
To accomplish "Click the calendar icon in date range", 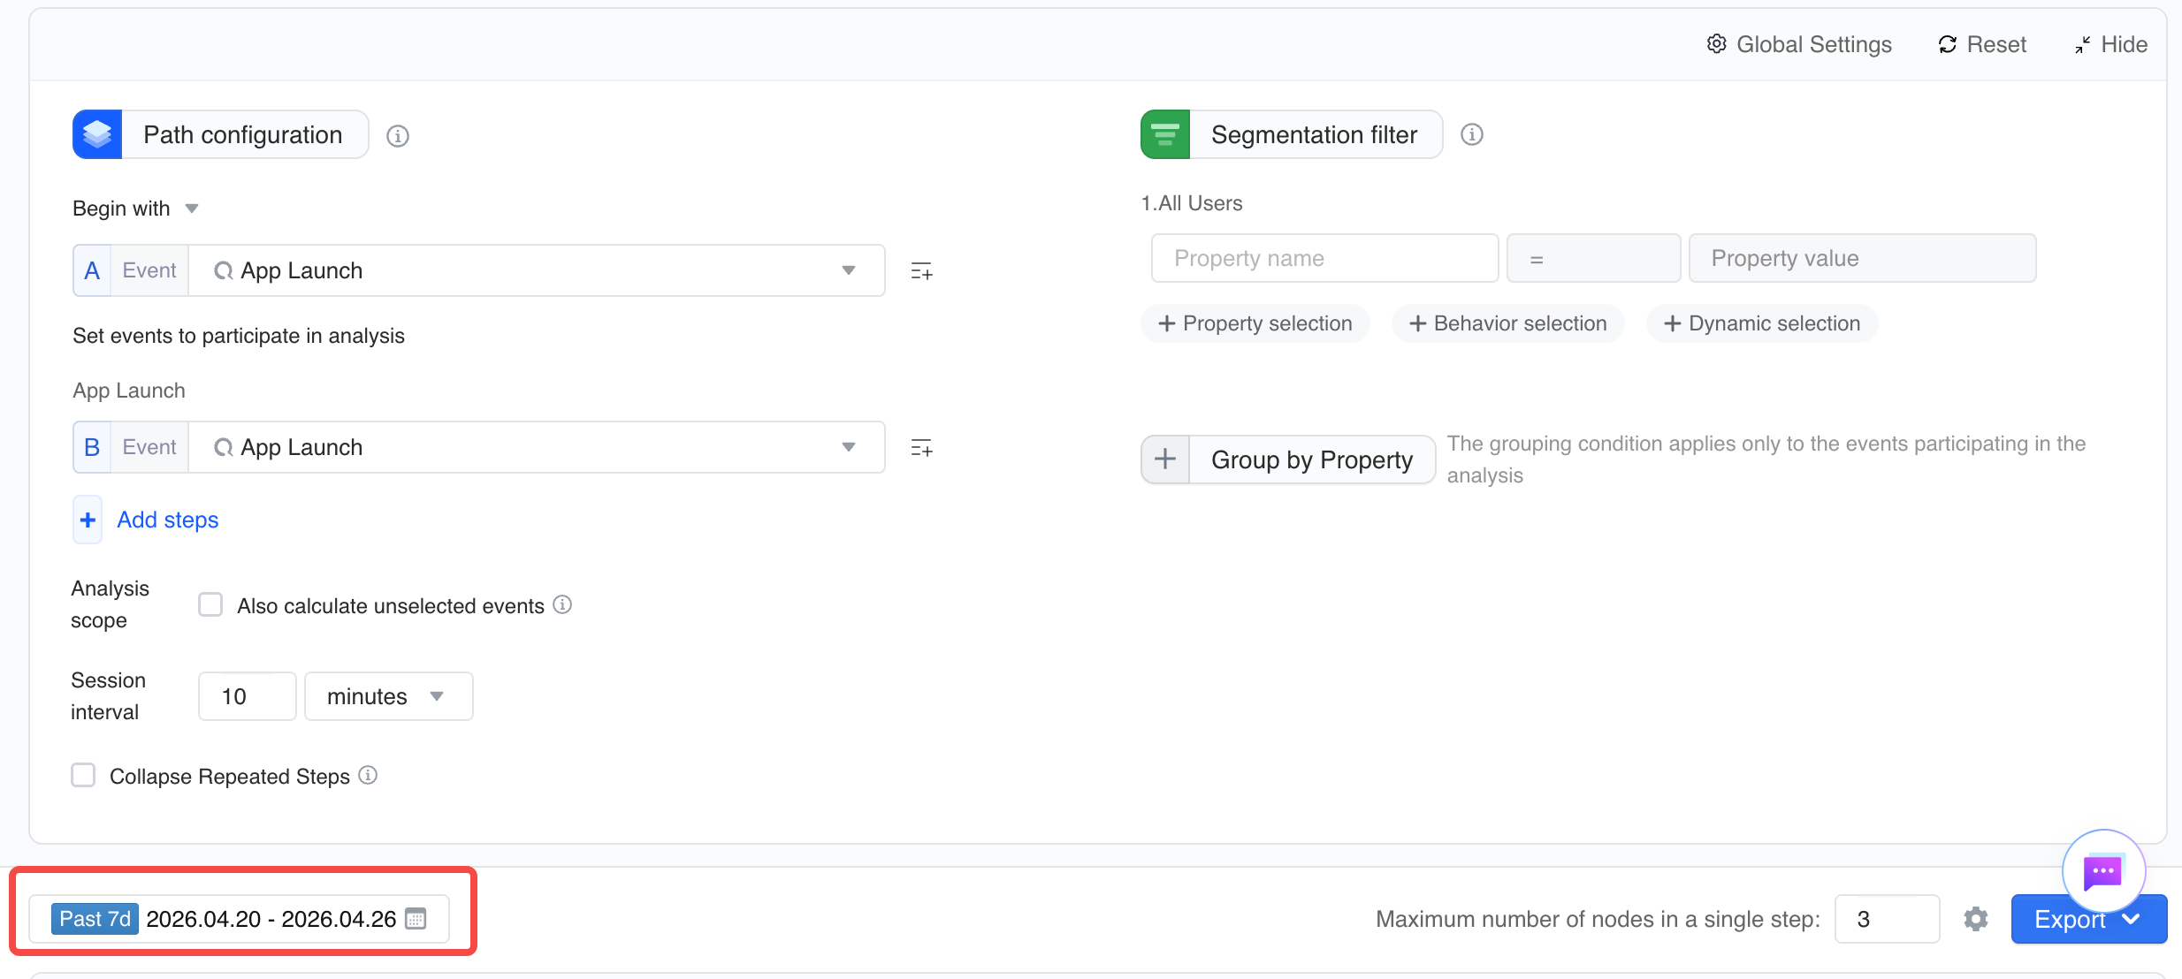I will point(416,919).
